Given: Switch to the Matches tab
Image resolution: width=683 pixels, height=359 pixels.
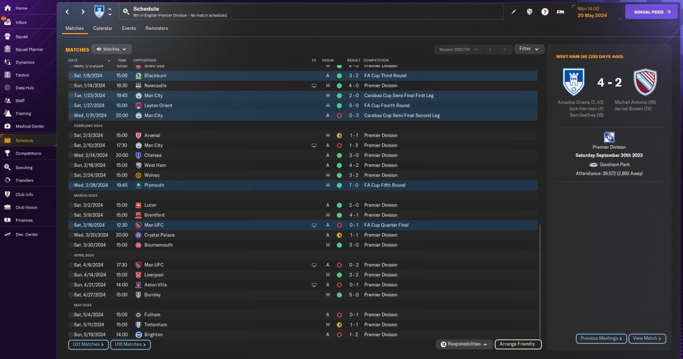Looking at the screenshot, I should 74,28.
